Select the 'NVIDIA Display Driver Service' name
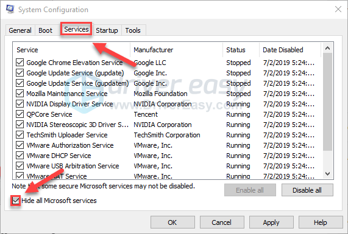Viewport: 348px width, 234px height. [69, 104]
